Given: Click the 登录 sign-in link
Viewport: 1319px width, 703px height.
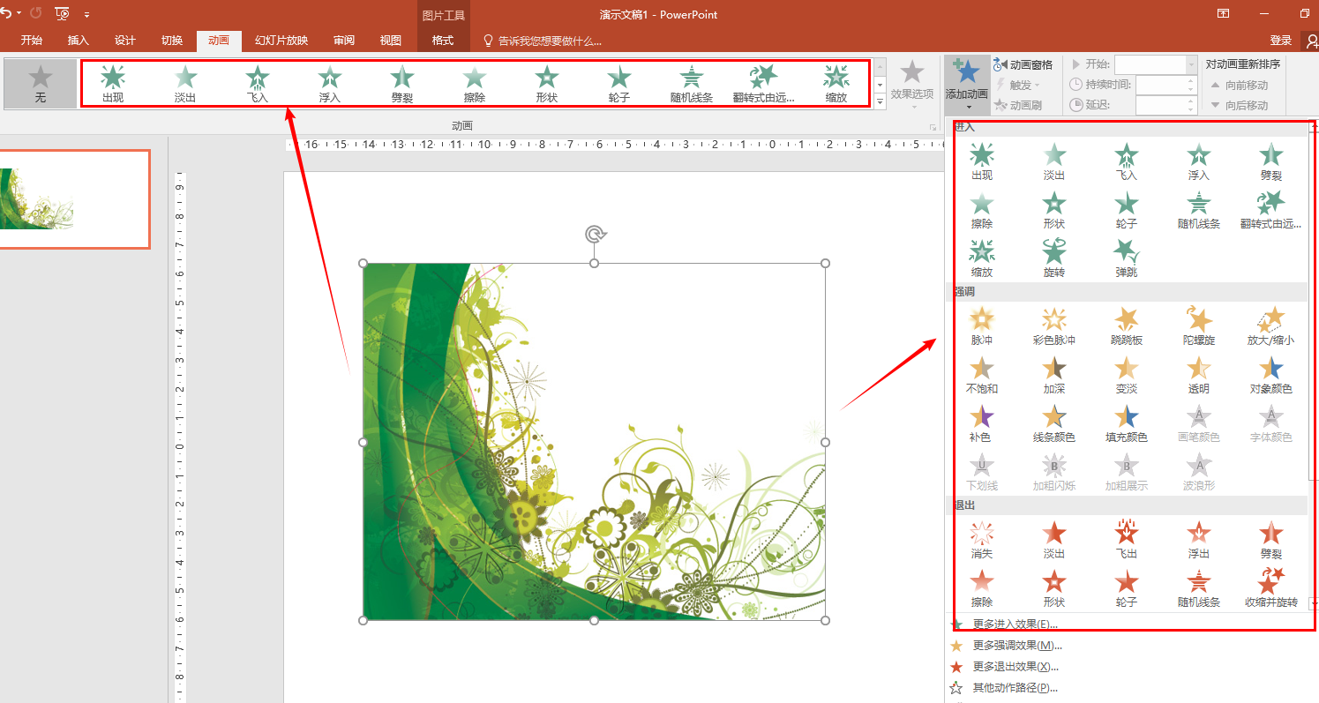Looking at the screenshot, I should coord(1281,41).
